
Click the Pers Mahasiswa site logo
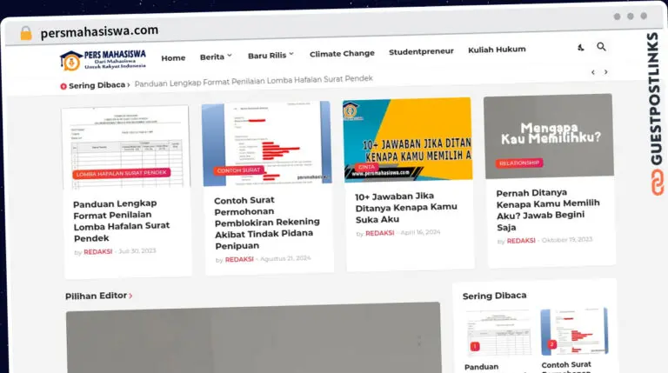[104, 60]
